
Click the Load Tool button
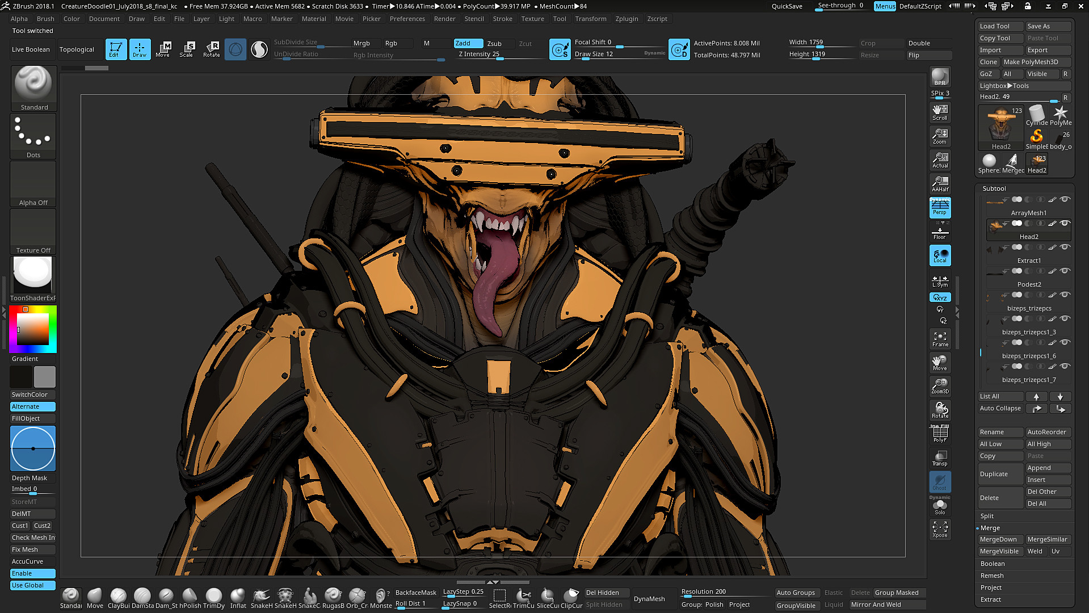[1000, 26]
